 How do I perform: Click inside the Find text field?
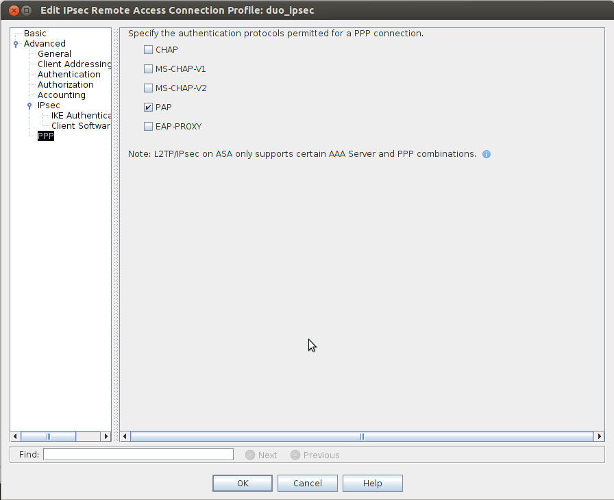137,454
